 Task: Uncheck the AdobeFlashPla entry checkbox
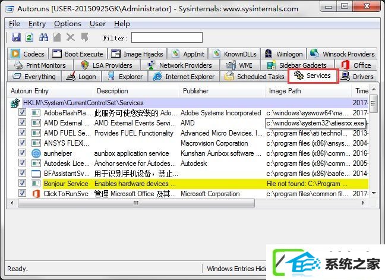click(x=22, y=112)
